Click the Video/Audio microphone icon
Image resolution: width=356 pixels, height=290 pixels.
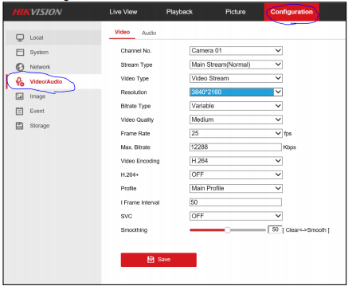coord(20,81)
